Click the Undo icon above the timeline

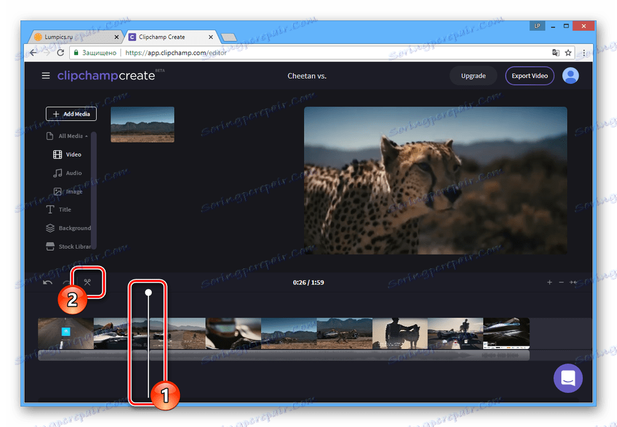click(x=47, y=282)
